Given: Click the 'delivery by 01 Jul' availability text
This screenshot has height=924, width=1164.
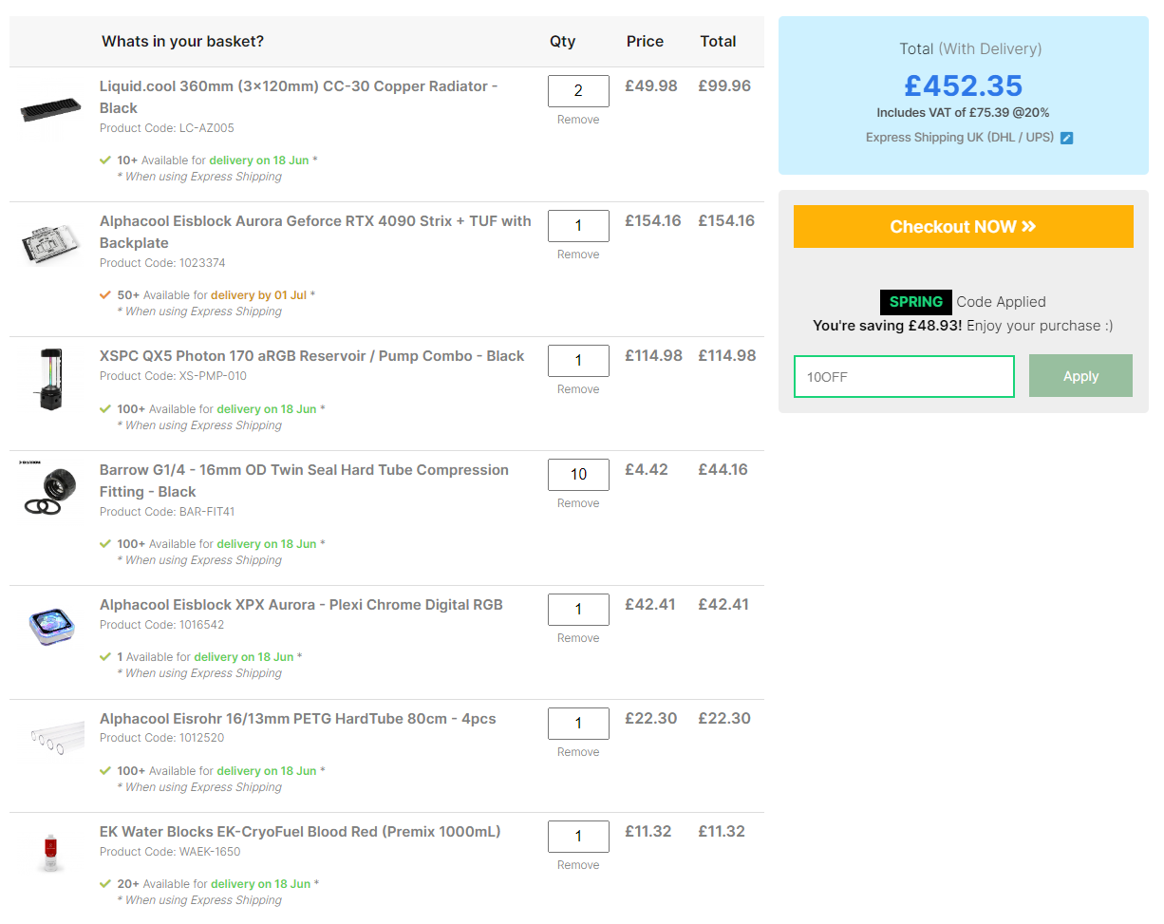Looking at the screenshot, I should pos(259,294).
